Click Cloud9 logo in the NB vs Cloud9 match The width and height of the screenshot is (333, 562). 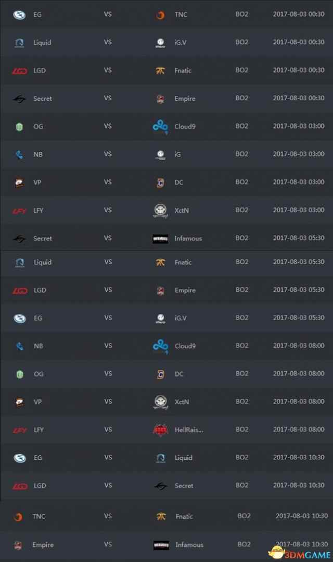coord(161,346)
